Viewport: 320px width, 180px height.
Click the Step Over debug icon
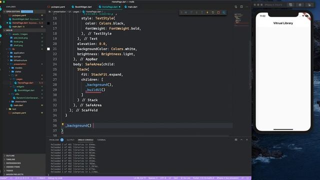[x=191, y=12]
